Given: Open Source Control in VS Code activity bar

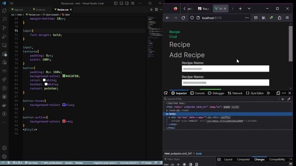Looking at the screenshot, I should point(4,28).
